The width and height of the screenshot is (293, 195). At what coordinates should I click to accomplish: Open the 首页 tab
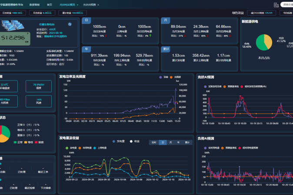coord(50,4)
